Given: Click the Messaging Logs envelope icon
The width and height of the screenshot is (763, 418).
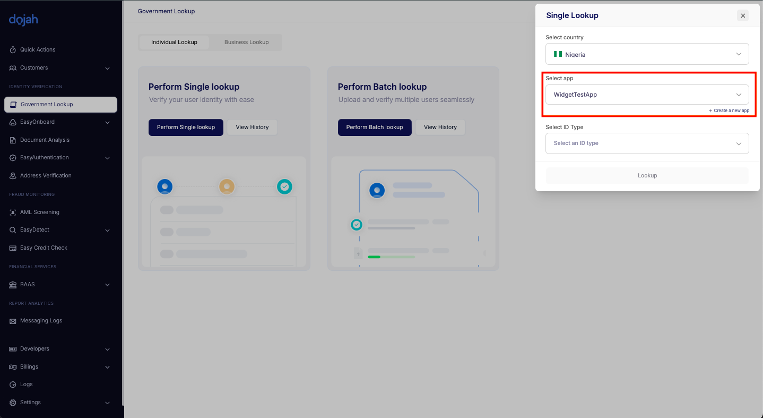Looking at the screenshot, I should click(x=13, y=321).
